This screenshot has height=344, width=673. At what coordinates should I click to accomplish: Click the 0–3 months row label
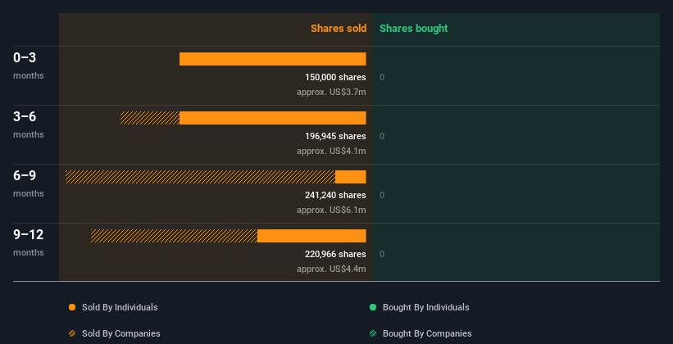29,66
